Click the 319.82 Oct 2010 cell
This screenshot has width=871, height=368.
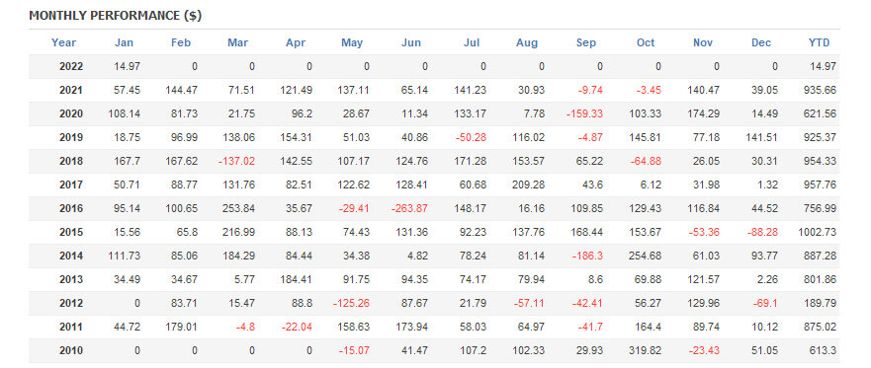click(x=646, y=351)
